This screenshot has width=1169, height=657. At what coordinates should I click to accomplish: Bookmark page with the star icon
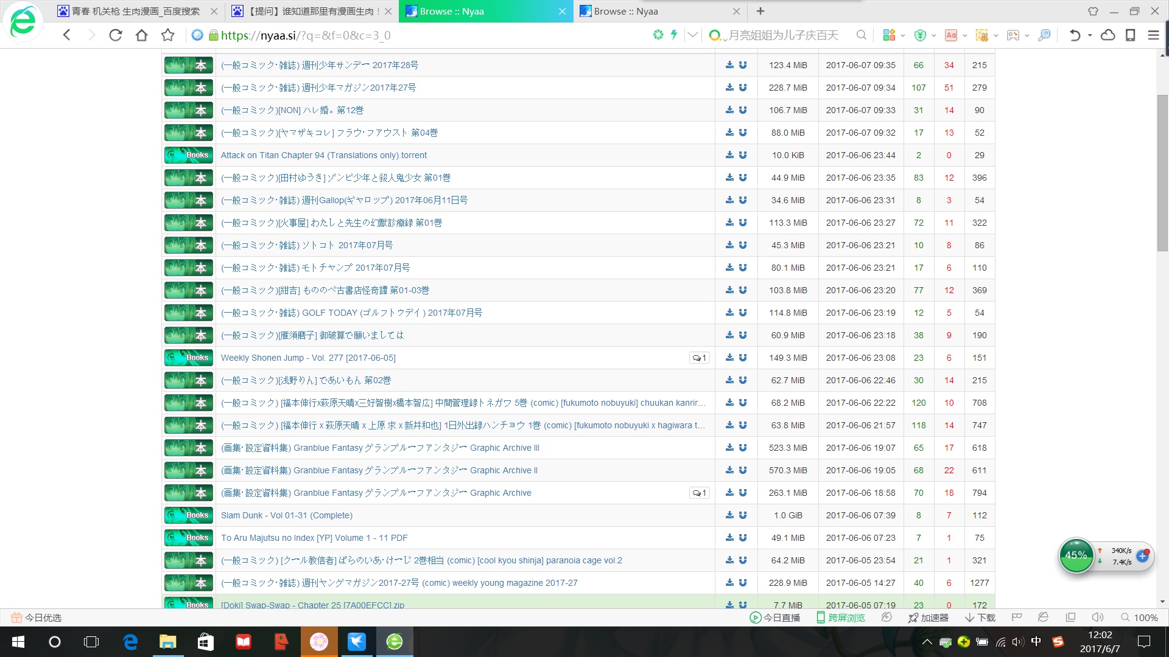click(x=167, y=35)
